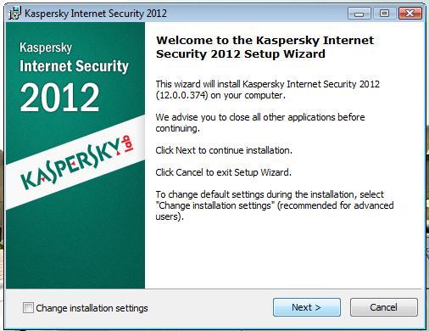The height and width of the screenshot is (331, 429).
Task: Click the title bar text 'Kaspersky Internet Security 2012'
Action: click(x=96, y=14)
